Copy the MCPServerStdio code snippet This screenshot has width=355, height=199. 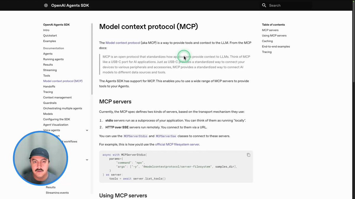click(x=248, y=155)
